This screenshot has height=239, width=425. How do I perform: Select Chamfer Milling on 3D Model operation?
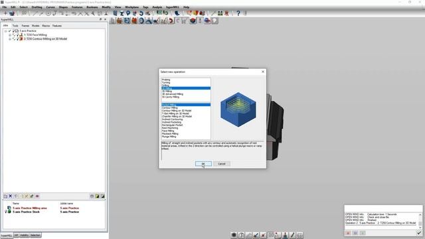177,116
